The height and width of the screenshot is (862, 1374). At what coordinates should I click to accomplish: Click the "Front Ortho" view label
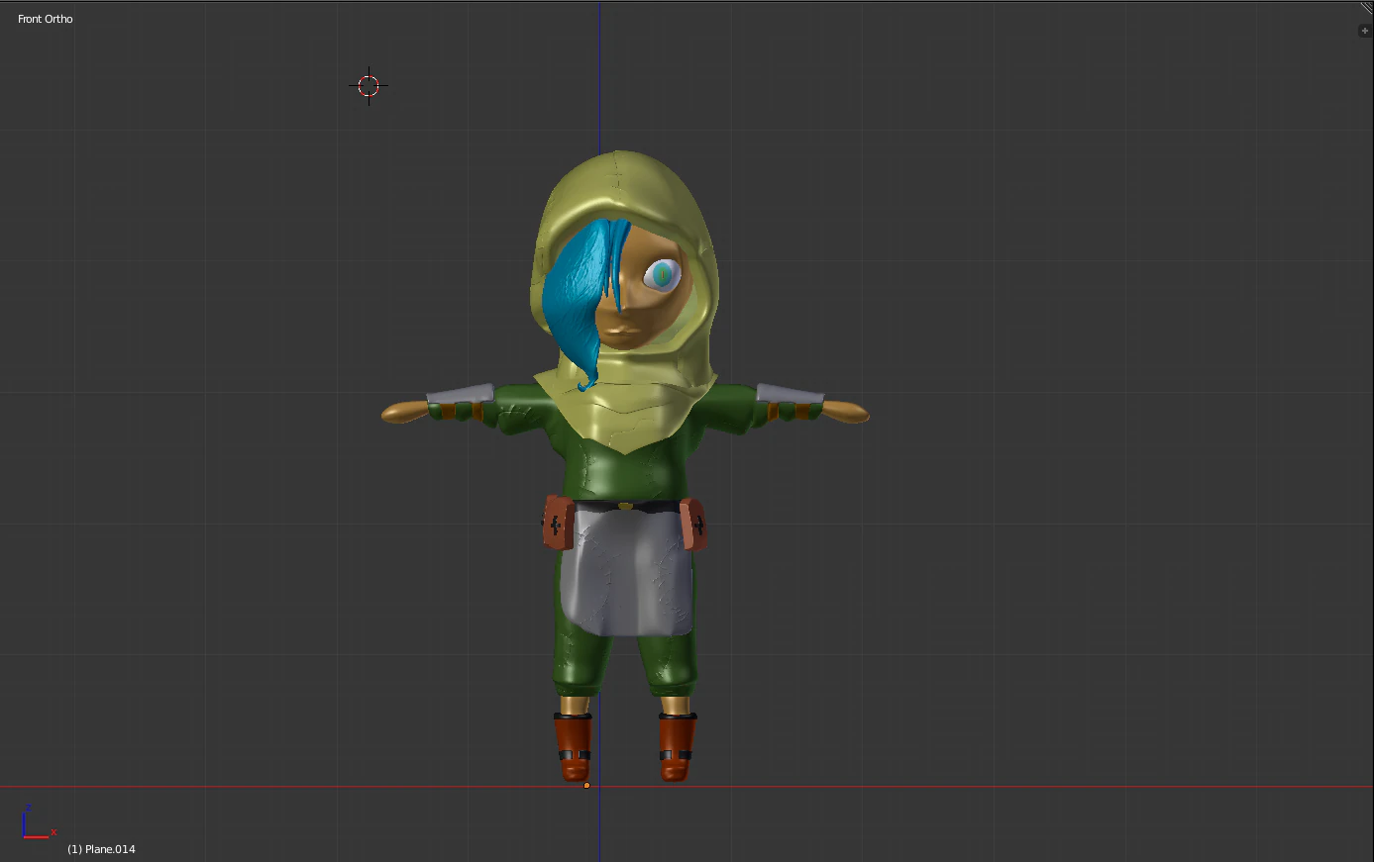point(46,19)
